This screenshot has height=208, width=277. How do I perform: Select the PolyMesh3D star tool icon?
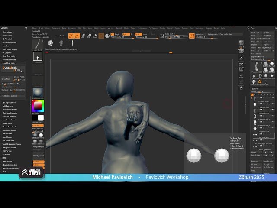coord(254,76)
